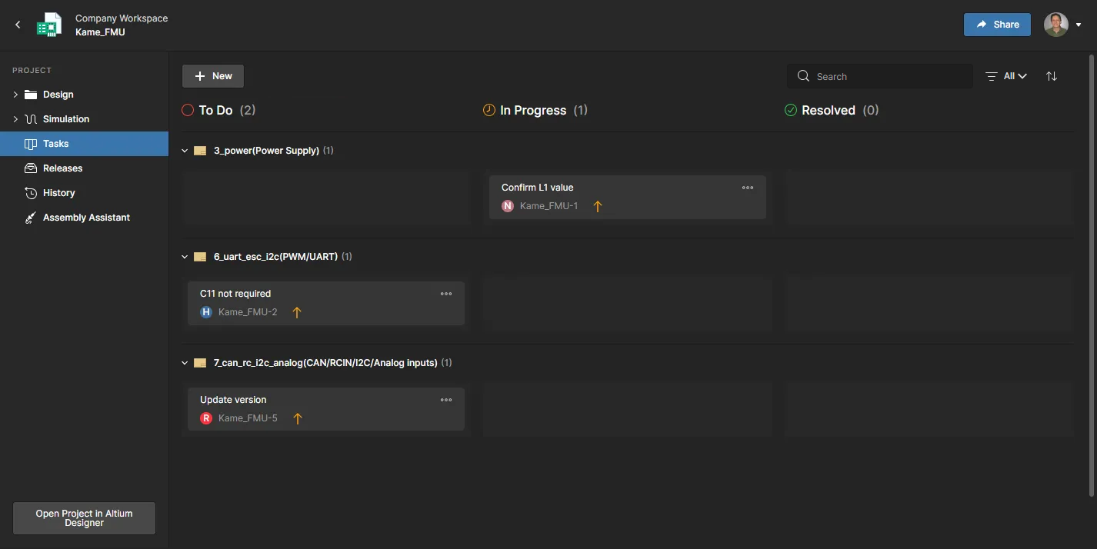Click the N assignee avatar on Kame_FMU-1

point(508,206)
